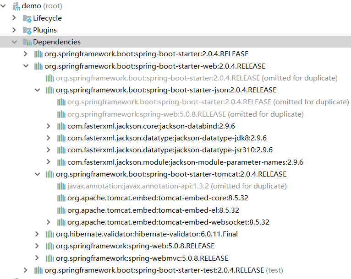Click the library icon beside tomcat-embed-core:8.5.32

(x=61, y=198)
